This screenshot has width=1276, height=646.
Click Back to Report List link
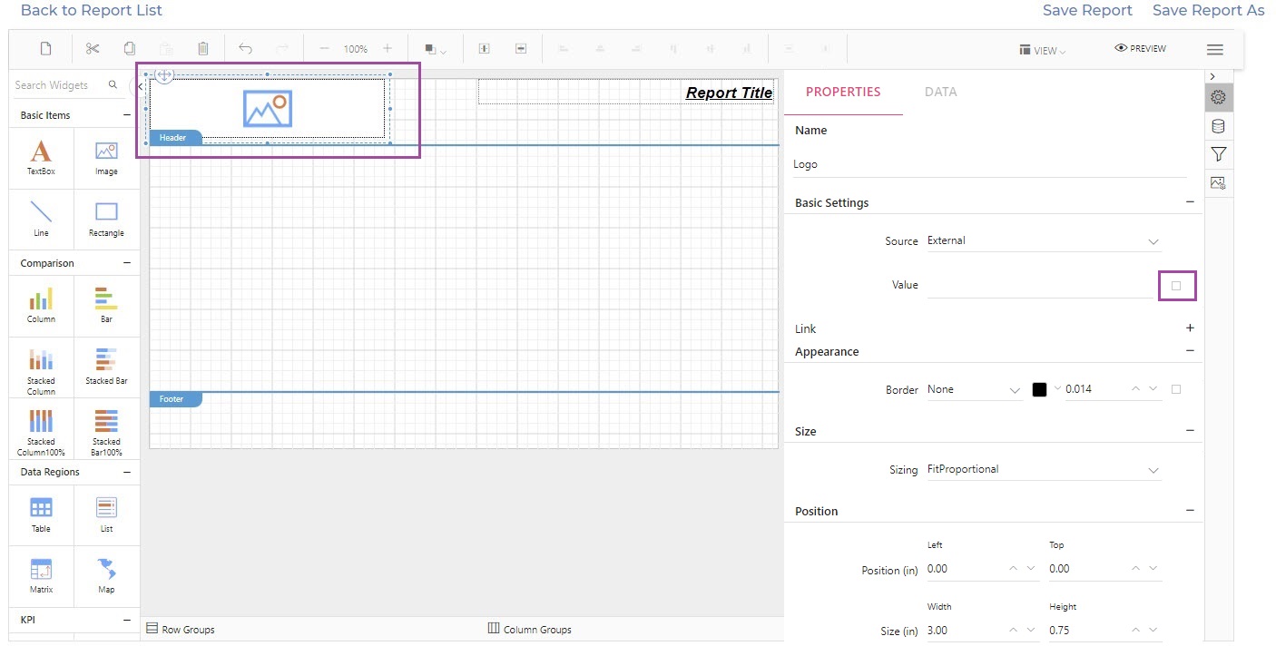point(92,10)
